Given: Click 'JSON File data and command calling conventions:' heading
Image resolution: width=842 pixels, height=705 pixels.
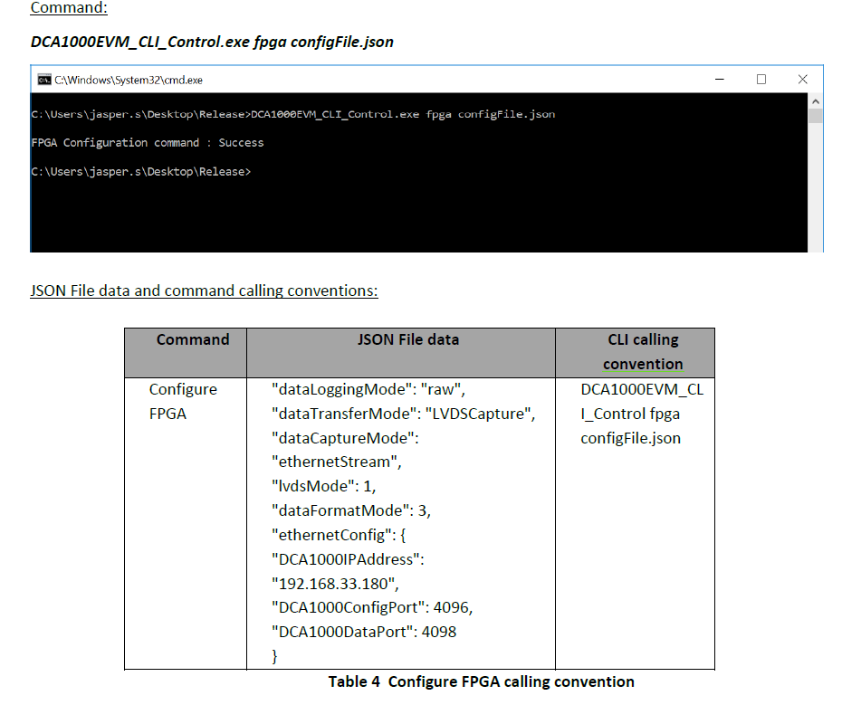Looking at the screenshot, I should [204, 291].
